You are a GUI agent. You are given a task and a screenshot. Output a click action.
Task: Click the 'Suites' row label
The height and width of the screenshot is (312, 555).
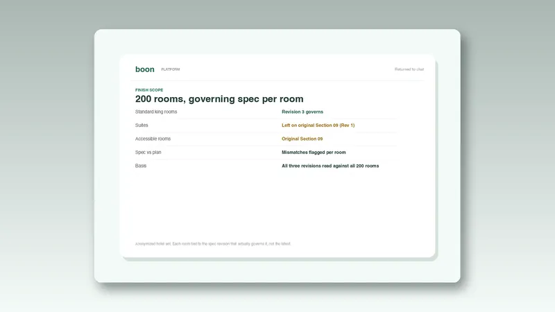pos(142,125)
